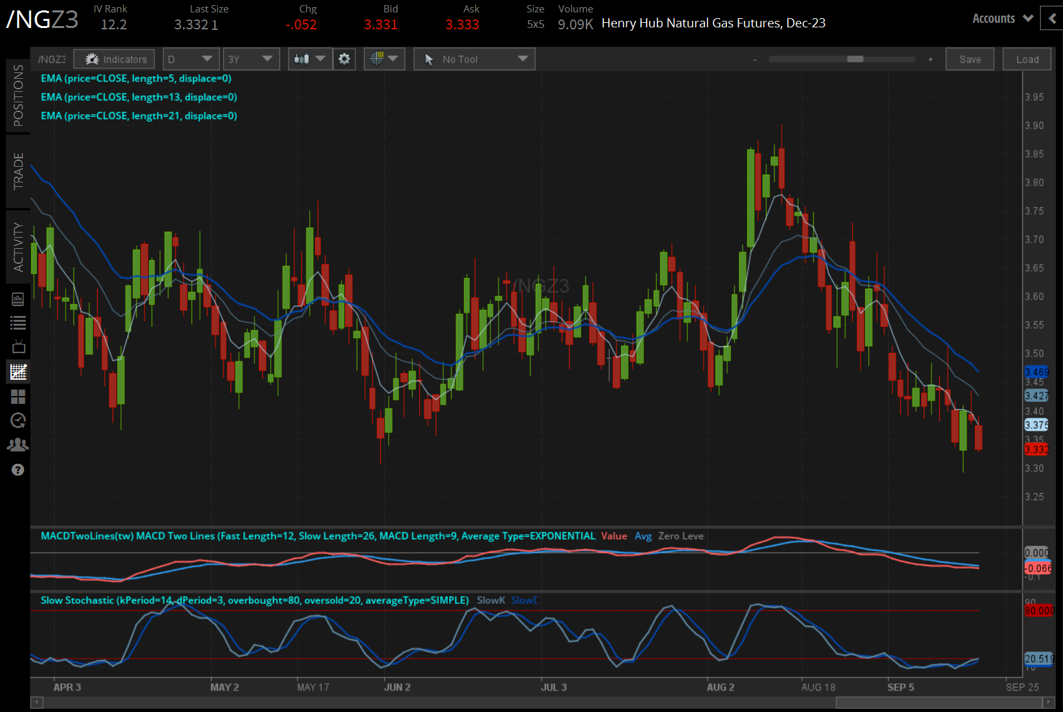Viewport: 1063px width, 712px height.
Task: Open the D aggregation period dropdown
Action: 190,59
